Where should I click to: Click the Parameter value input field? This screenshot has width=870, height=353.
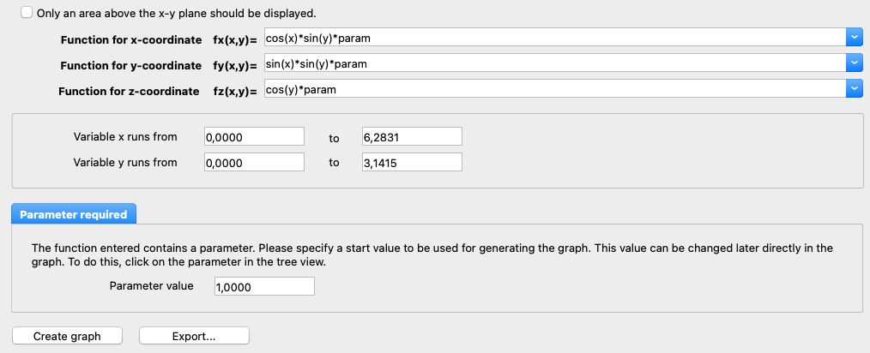click(264, 287)
